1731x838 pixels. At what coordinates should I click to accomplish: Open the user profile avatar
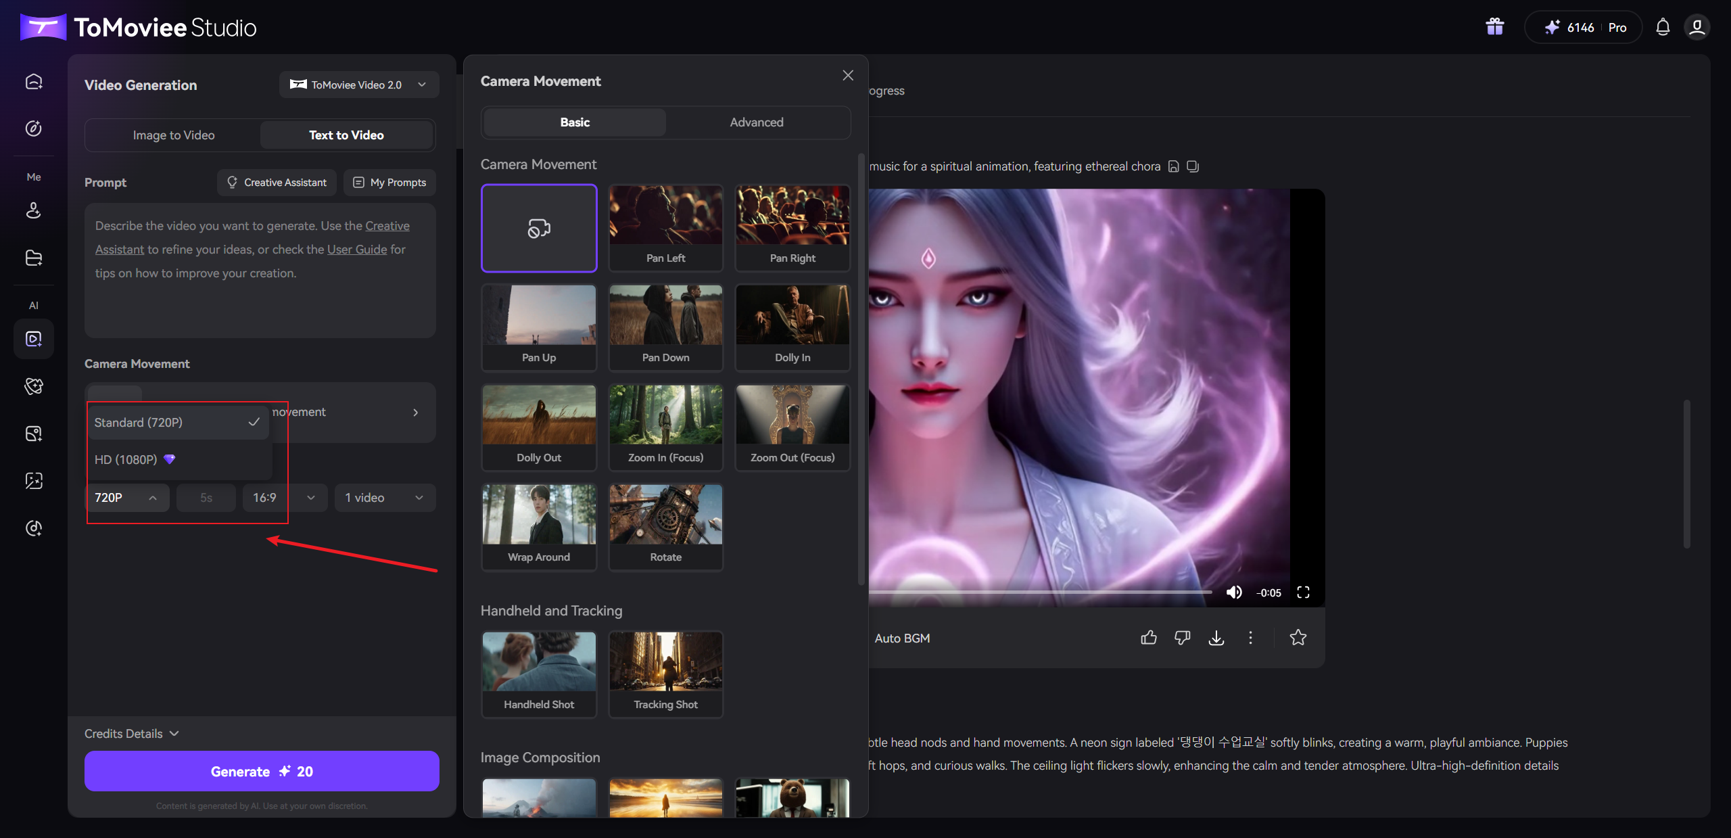(1697, 27)
